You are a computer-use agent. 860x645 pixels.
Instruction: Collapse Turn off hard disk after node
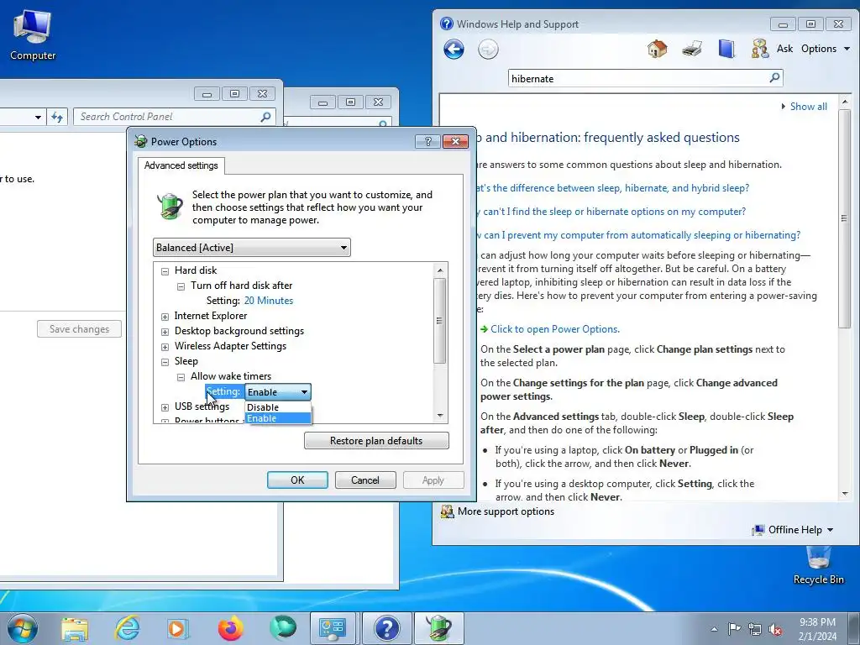181,286
